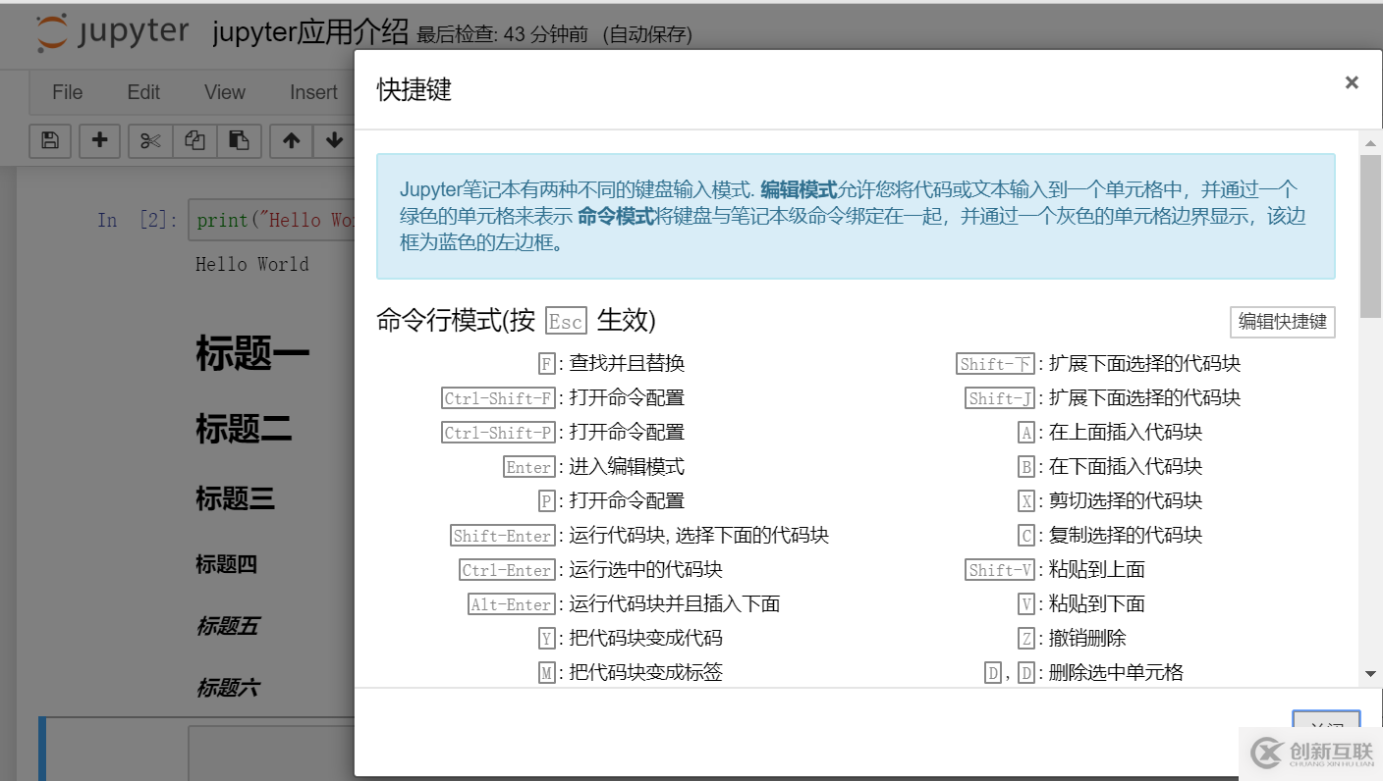Click the (自动保存) status text
The height and width of the screenshot is (781, 1383).
(648, 35)
